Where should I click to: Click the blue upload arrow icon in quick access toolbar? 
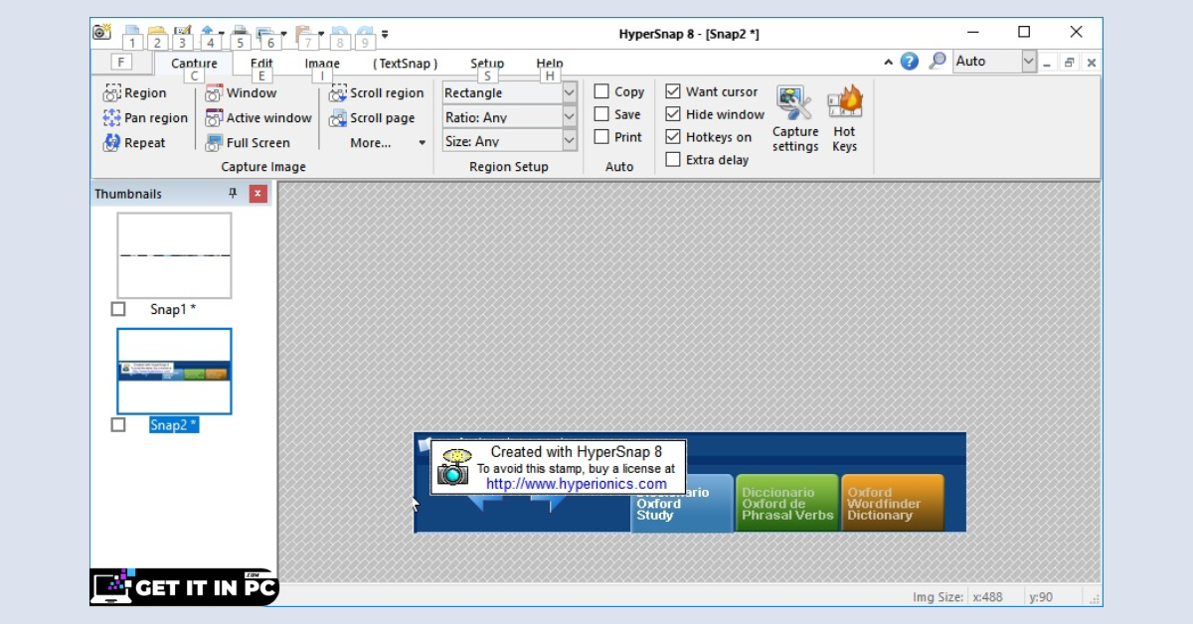point(207,32)
